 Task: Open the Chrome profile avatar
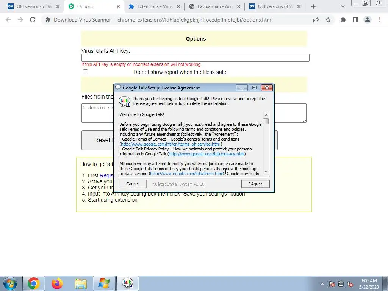(368, 20)
